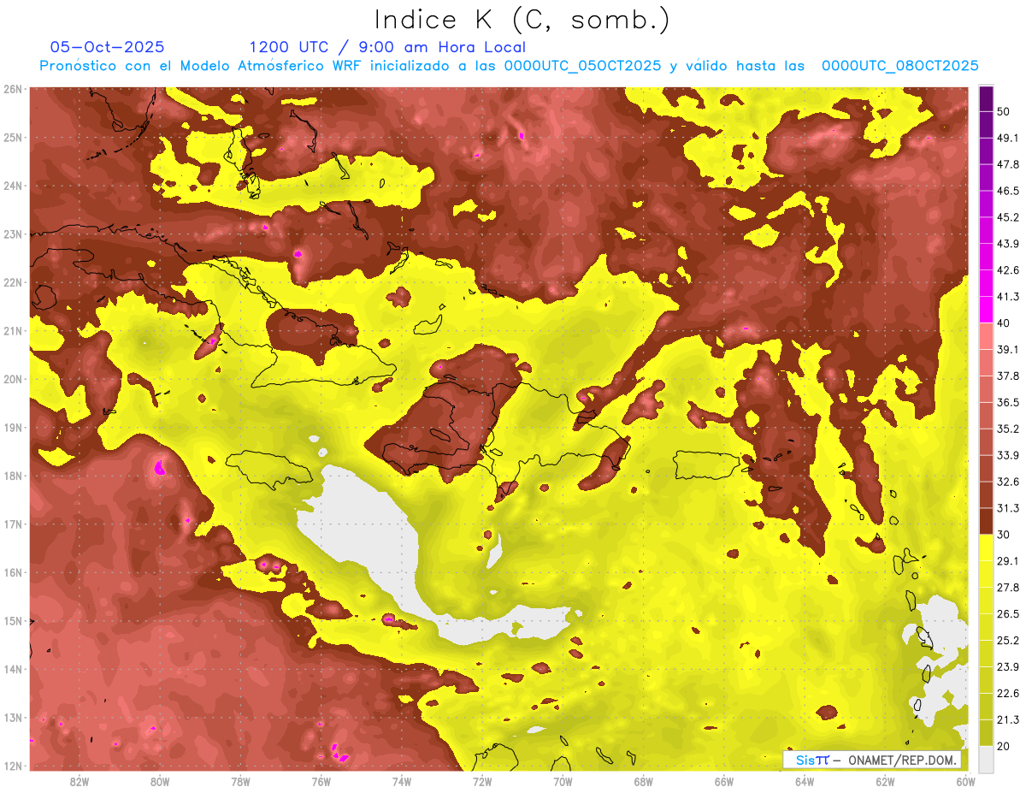Click the longitude label "70W"
The height and width of the screenshot is (793, 1026).
(563, 782)
